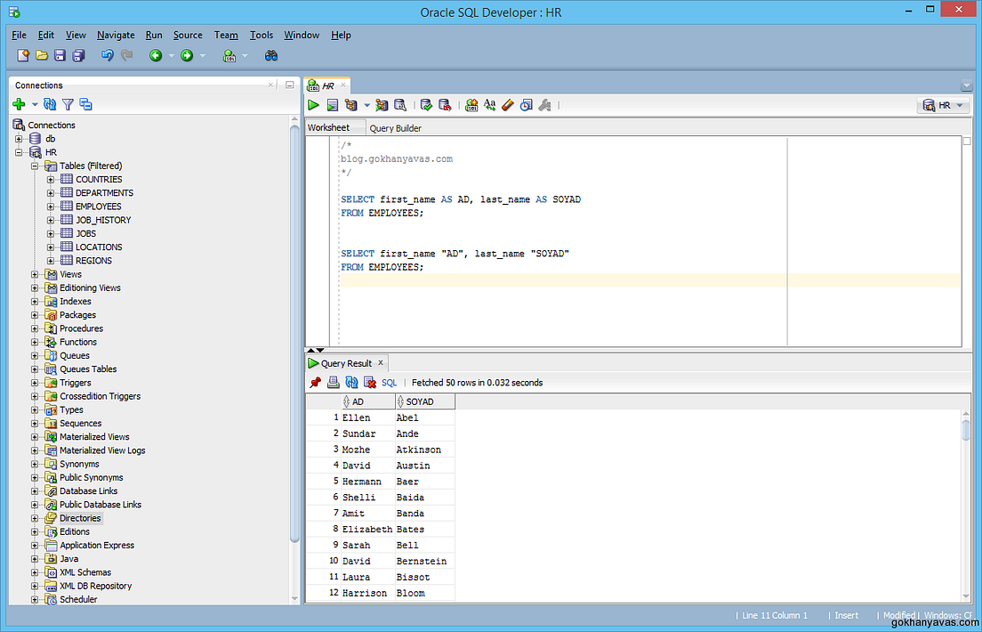The height and width of the screenshot is (632, 982).
Task: Open the new connection dropdown arrow
Action: point(35,105)
